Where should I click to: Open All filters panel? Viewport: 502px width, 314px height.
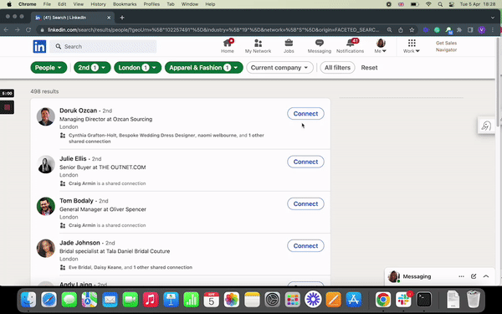pos(337,68)
